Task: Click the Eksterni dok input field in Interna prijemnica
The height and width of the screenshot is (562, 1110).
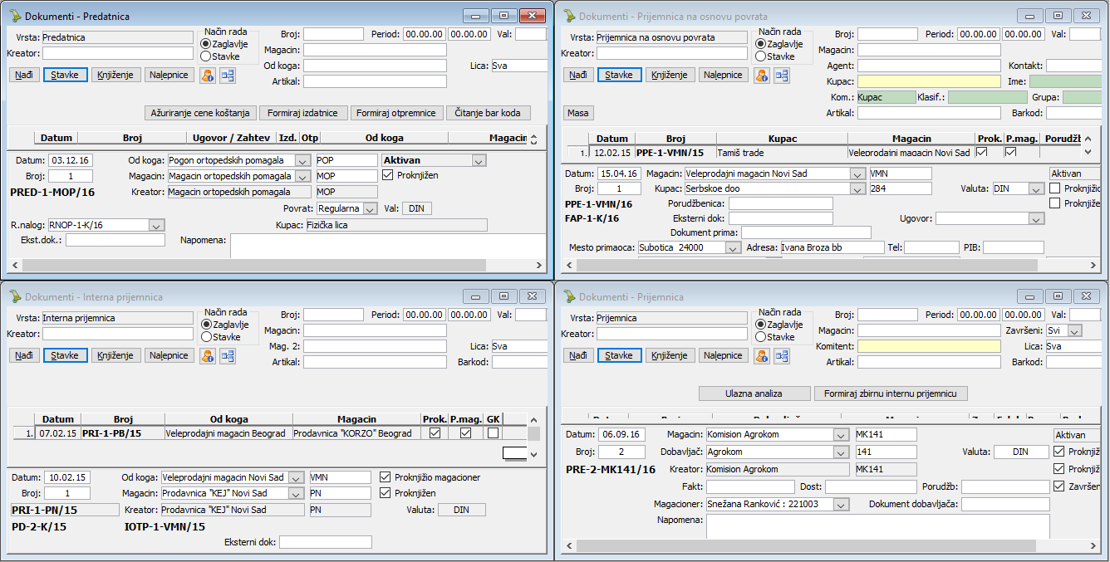Action: point(326,542)
